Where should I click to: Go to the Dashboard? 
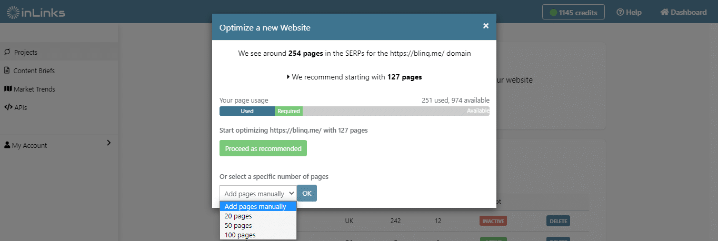tap(683, 12)
